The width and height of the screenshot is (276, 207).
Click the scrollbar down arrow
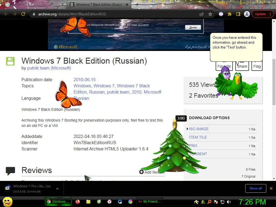274,179
